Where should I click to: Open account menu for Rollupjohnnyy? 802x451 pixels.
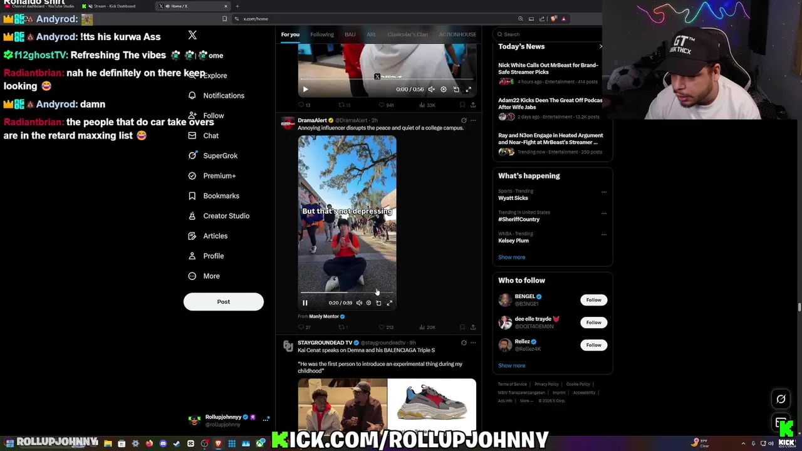[x=229, y=420]
